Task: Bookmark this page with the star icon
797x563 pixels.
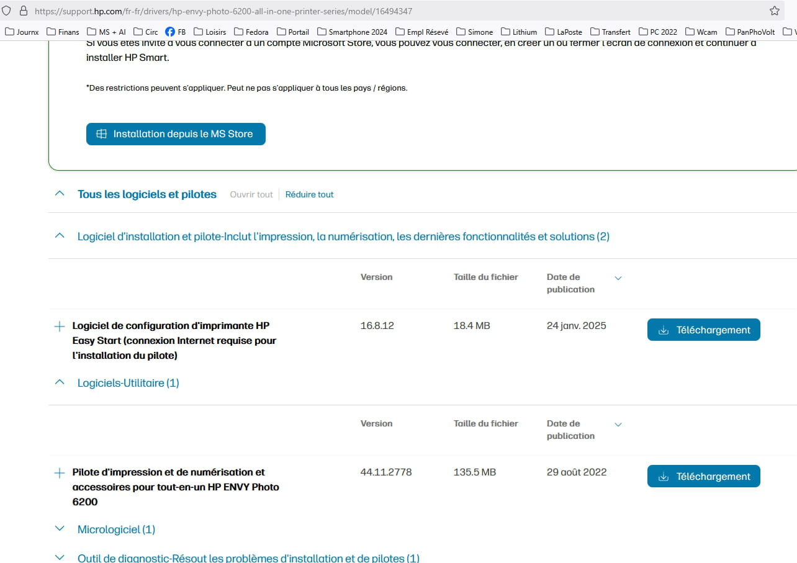Action: click(774, 11)
